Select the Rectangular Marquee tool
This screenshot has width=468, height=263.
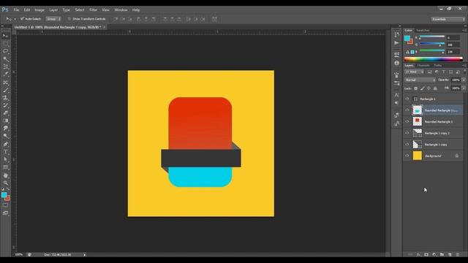click(x=5, y=44)
